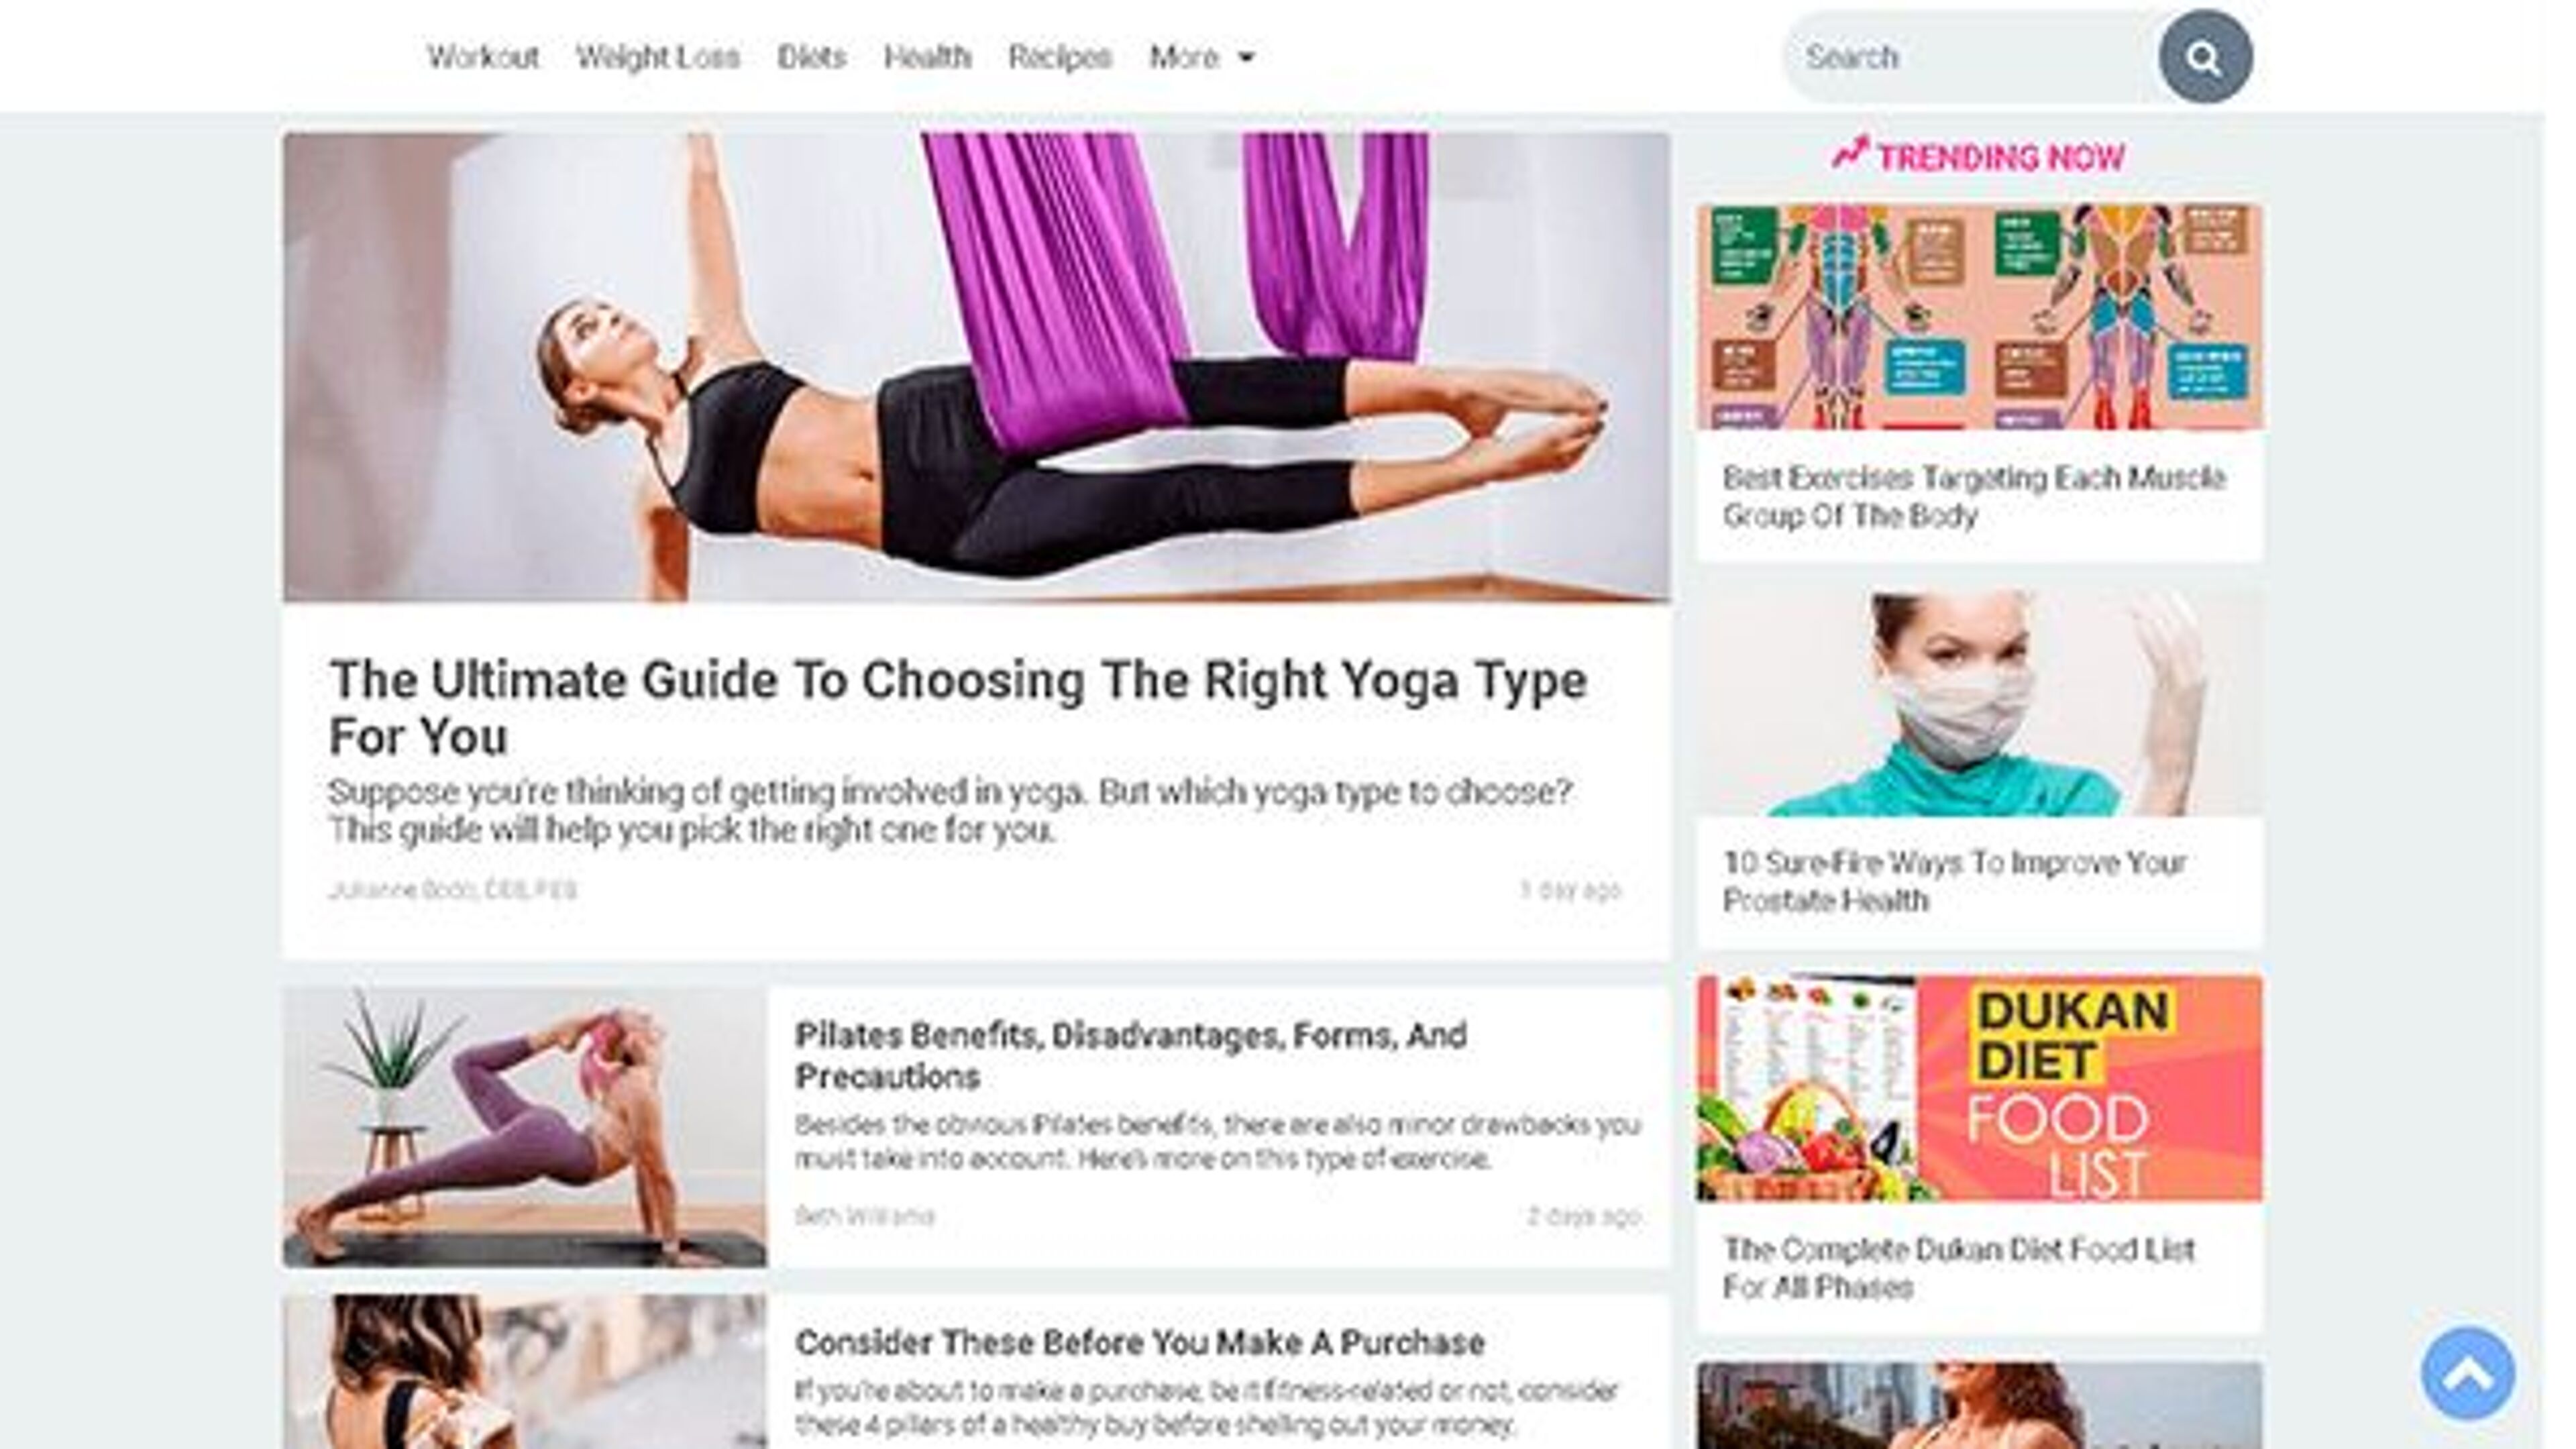This screenshot has width=2576, height=1449.
Task: Click the magnifying glass search button
Action: click(x=2205, y=57)
